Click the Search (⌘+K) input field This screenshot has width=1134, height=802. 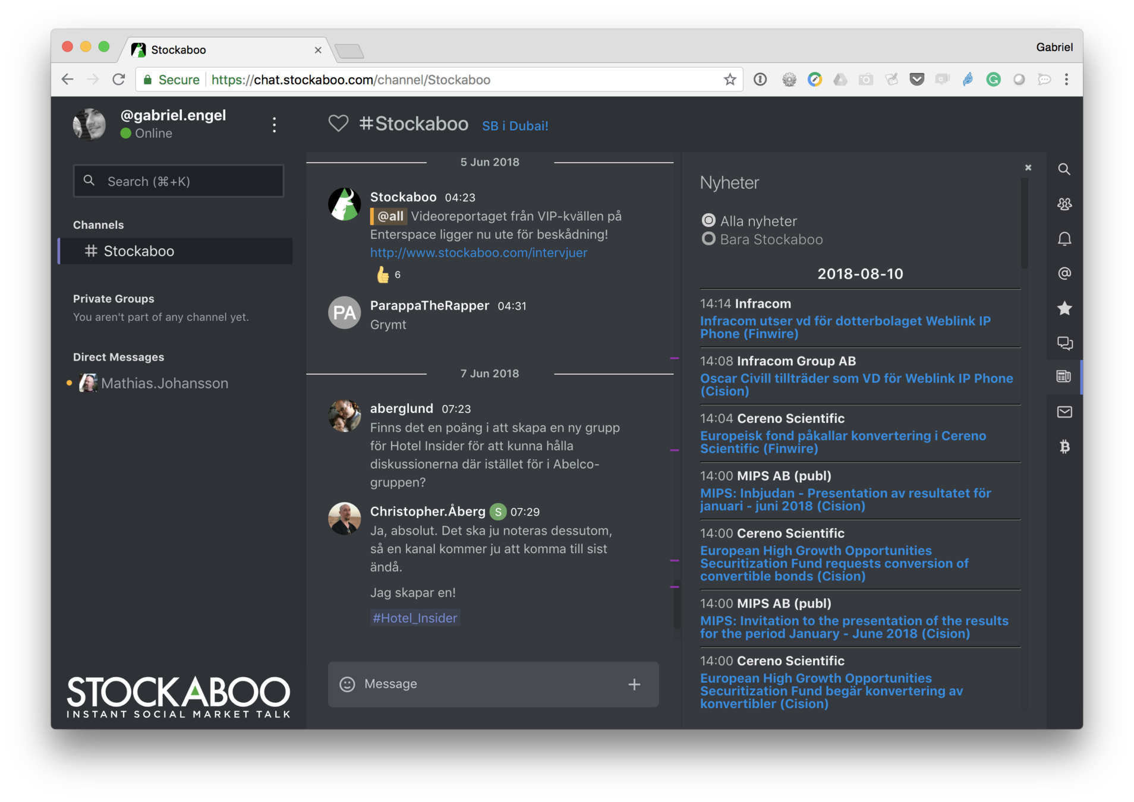pyautogui.click(x=178, y=181)
